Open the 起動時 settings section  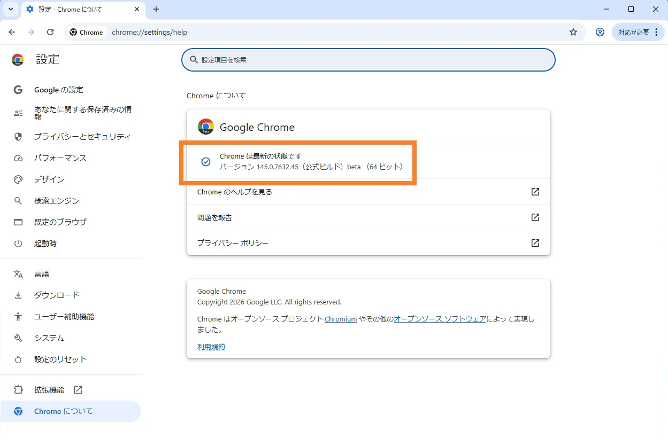(45, 244)
